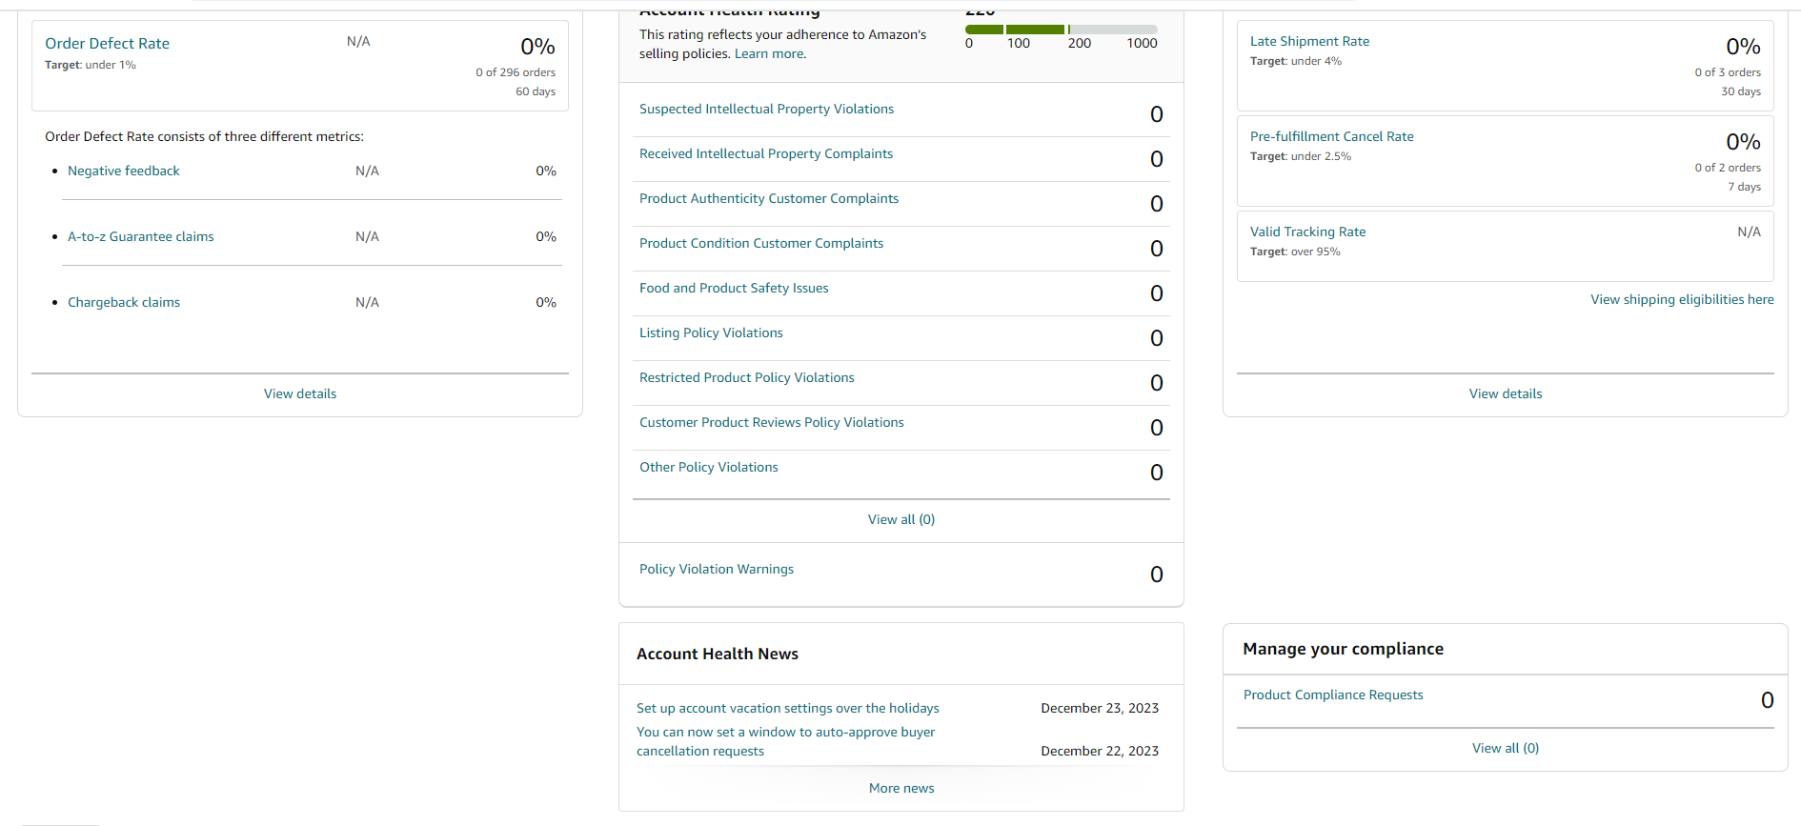The height and width of the screenshot is (826, 1801).
Task: Click Learn more about Account Health Rating
Action: pos(770,54)
